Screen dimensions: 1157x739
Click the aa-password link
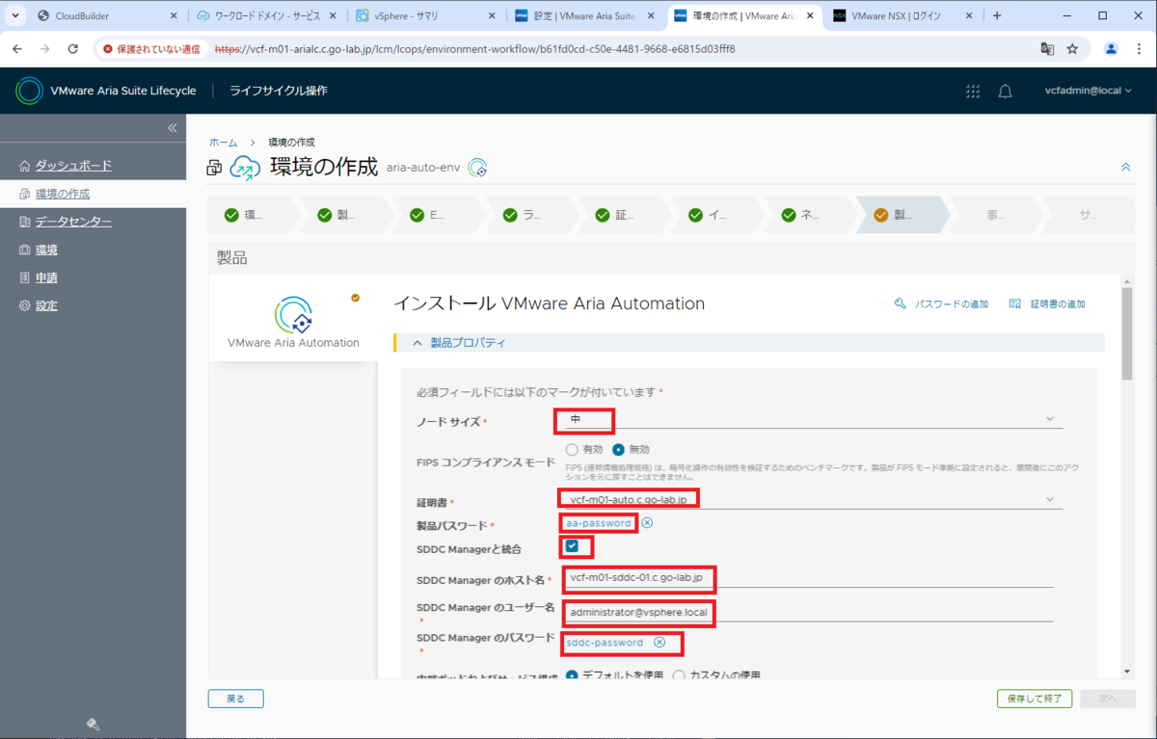pyautogui.click(x=599, y=523)
